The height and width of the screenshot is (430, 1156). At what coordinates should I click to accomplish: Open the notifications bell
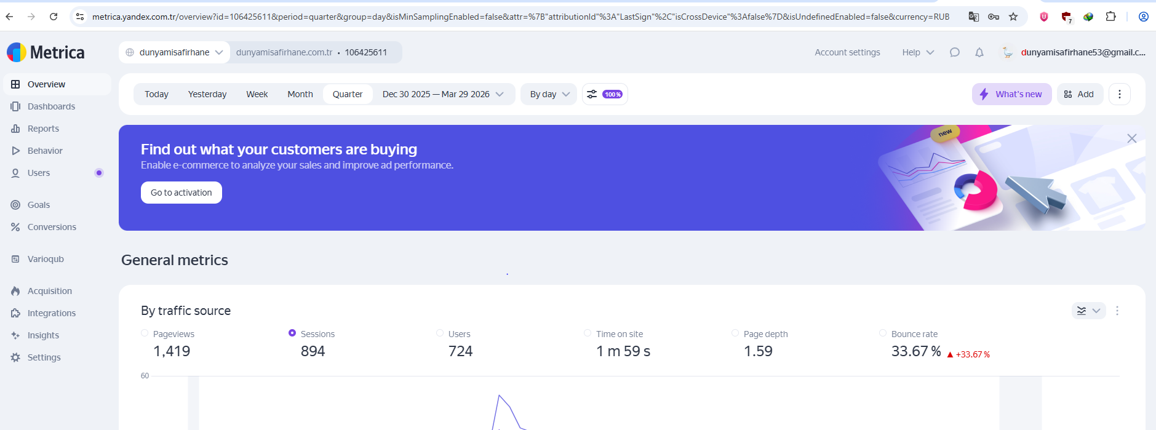click(x=979, y=52)
